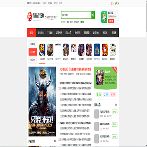Click the red button under mascot promo
147x147 pixels.
(x=111, y=21)
